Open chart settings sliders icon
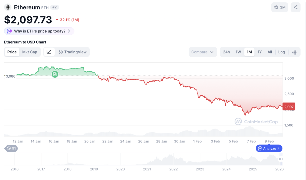 [x=294, y=52]
